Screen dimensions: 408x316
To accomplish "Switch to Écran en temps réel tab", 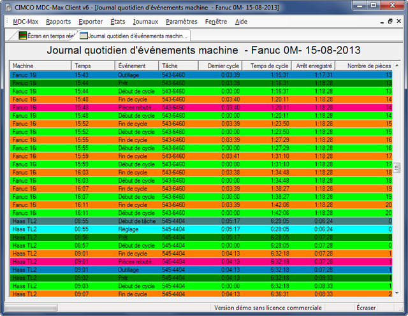I will click(47, 36).
